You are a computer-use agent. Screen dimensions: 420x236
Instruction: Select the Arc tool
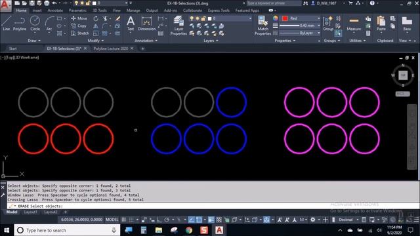coord(49,23)
